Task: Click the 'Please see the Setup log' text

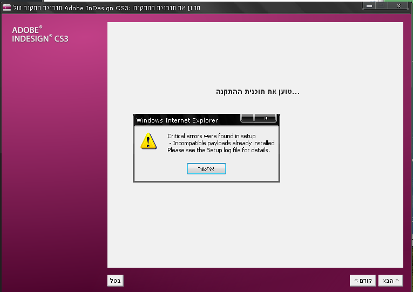Action: coord(219,150)
